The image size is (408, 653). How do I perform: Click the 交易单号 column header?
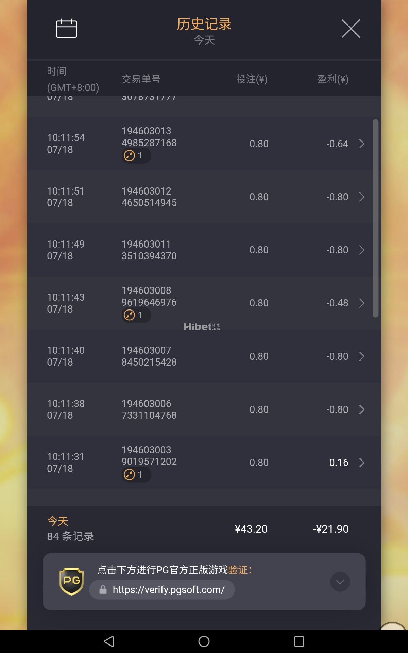[x=141, y=79]
